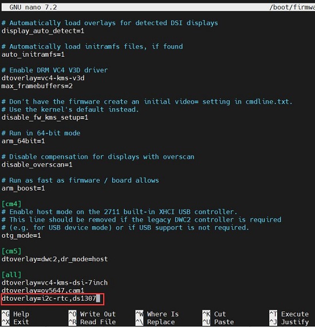
Task: Click the ^K Cut command
Action: click(x=214, y=314)
